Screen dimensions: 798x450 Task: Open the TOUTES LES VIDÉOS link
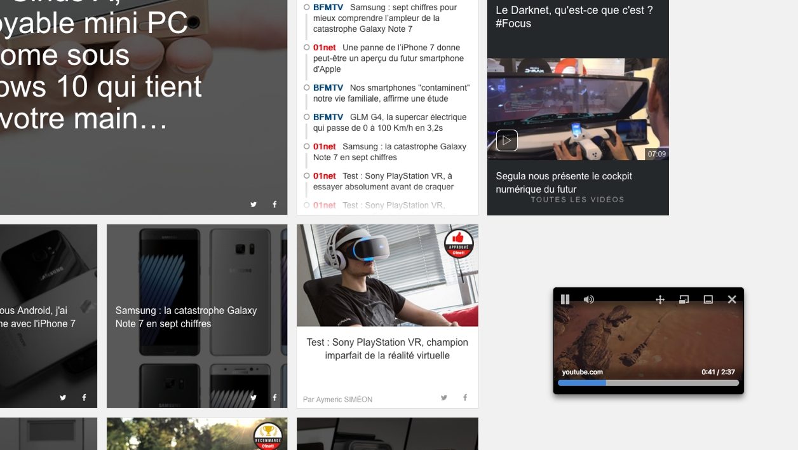(578, 200)
